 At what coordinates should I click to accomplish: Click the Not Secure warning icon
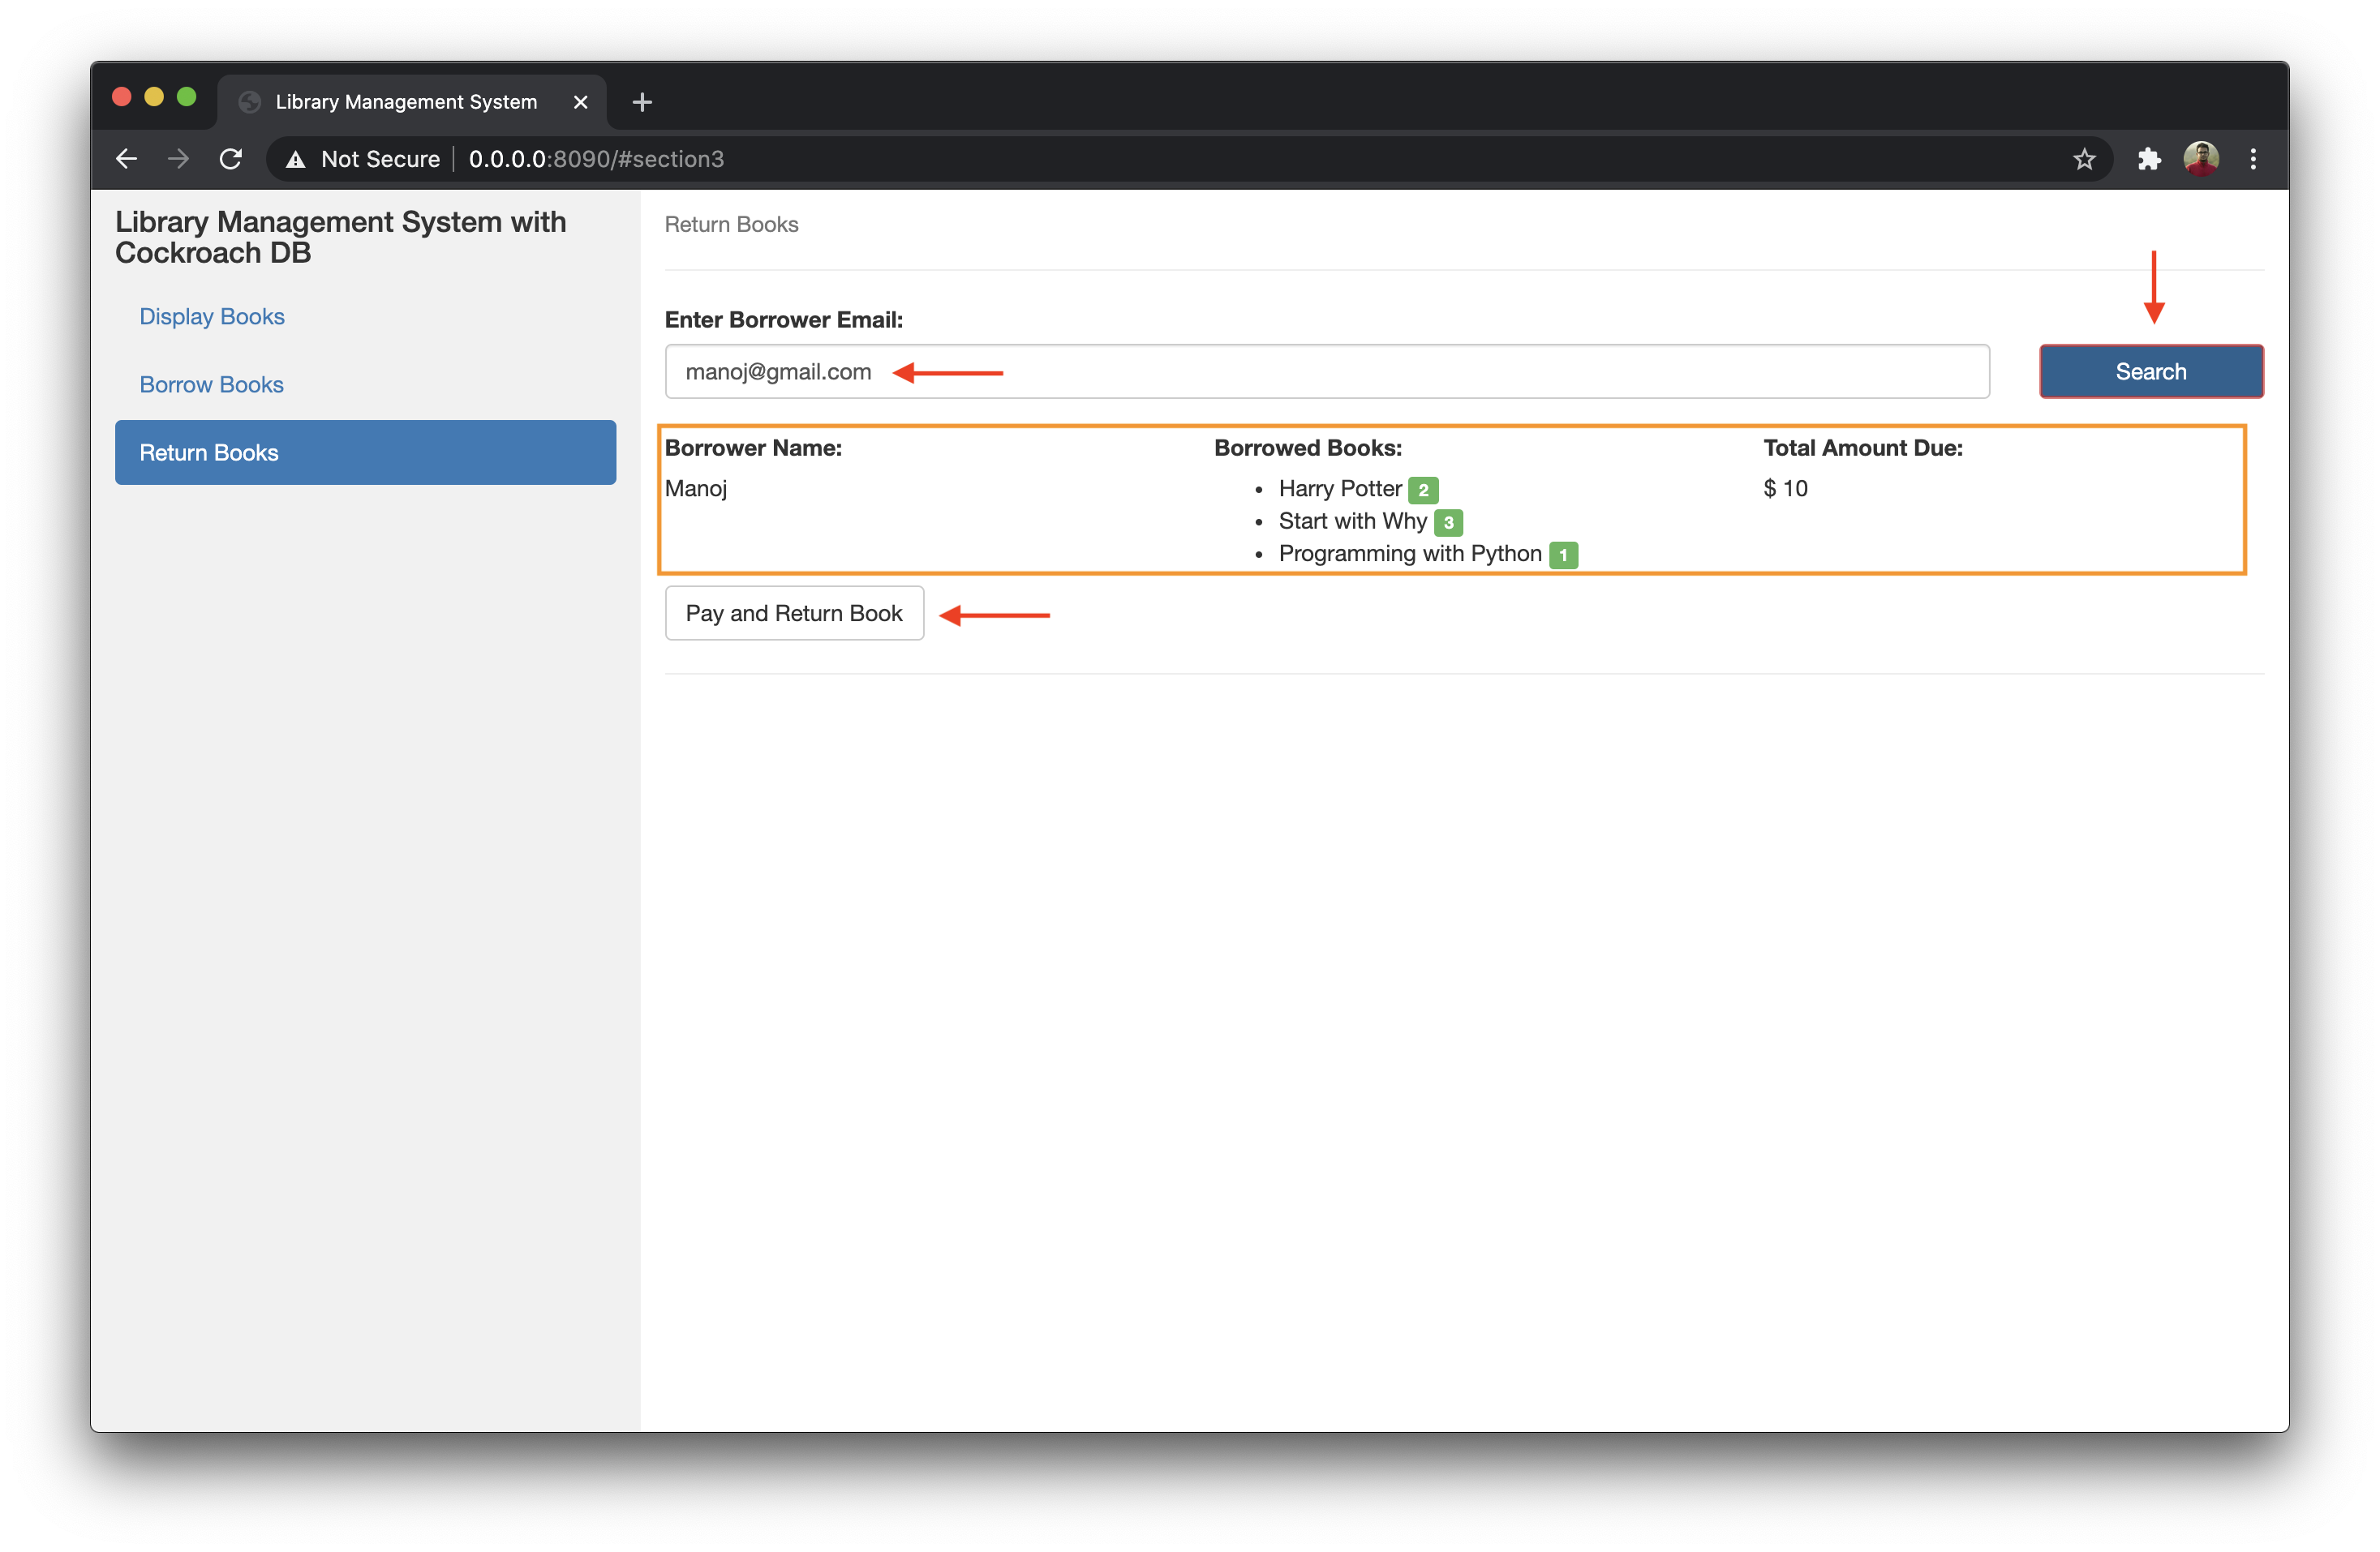(x=296, y=160)
